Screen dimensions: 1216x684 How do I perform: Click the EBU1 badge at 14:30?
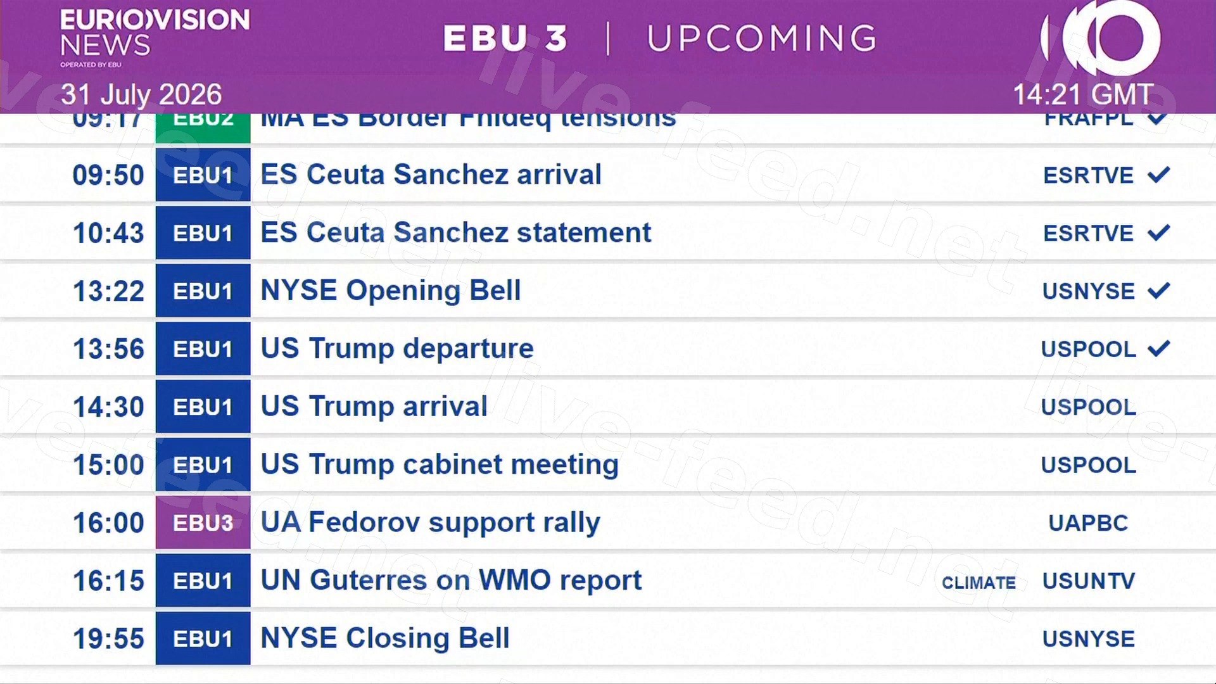pyautogui.click(x=203, y=407)
